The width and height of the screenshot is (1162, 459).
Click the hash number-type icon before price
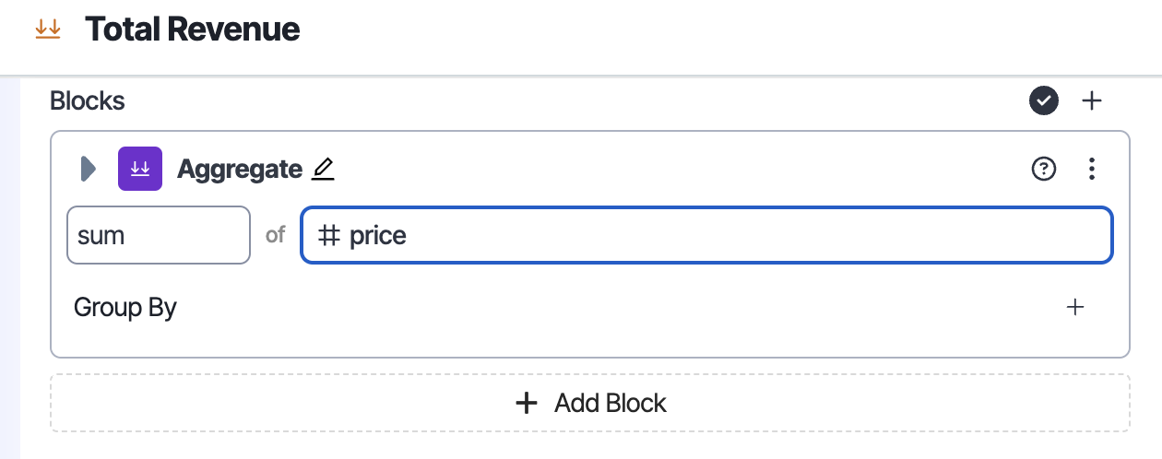[329, 236]
